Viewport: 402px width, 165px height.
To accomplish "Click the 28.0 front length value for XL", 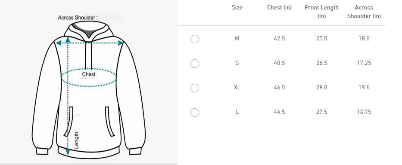I will 321,87.
